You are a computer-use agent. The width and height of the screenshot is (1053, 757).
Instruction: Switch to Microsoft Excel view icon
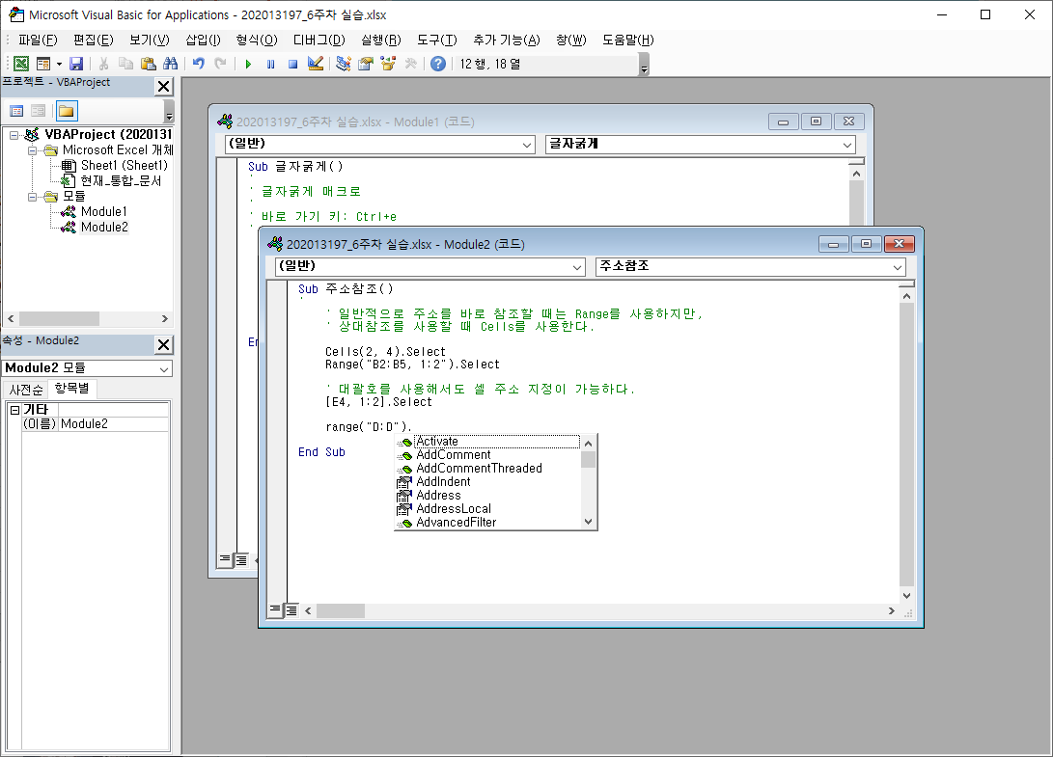tap(21, 64)
